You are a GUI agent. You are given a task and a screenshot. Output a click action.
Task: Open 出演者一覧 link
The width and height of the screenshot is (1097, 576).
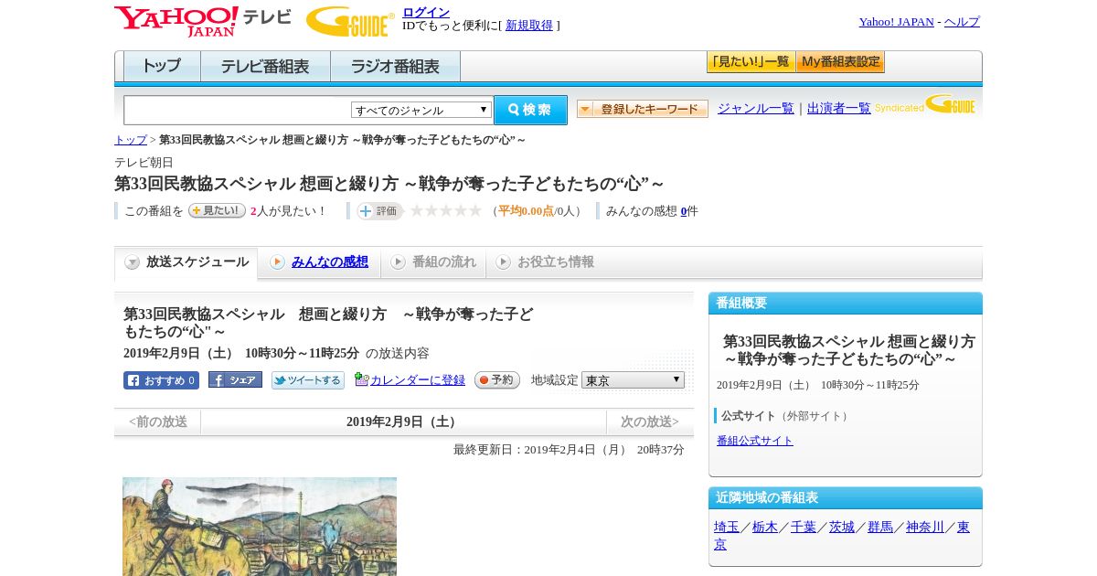point(839,108)
